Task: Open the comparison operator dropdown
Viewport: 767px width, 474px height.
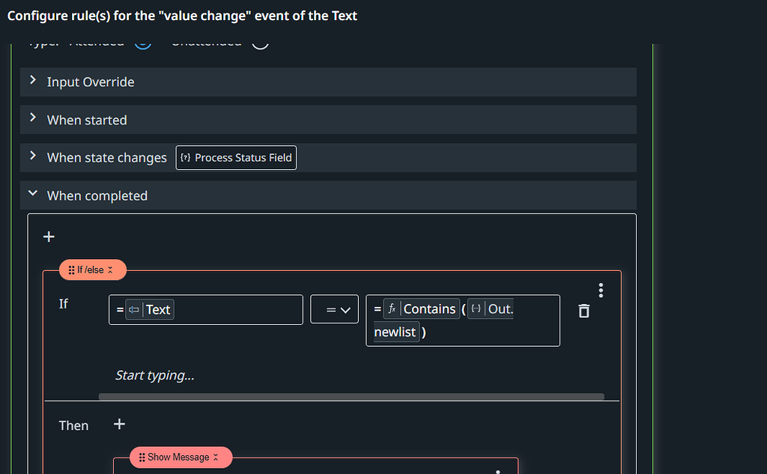Action: (x=334, y=309)
